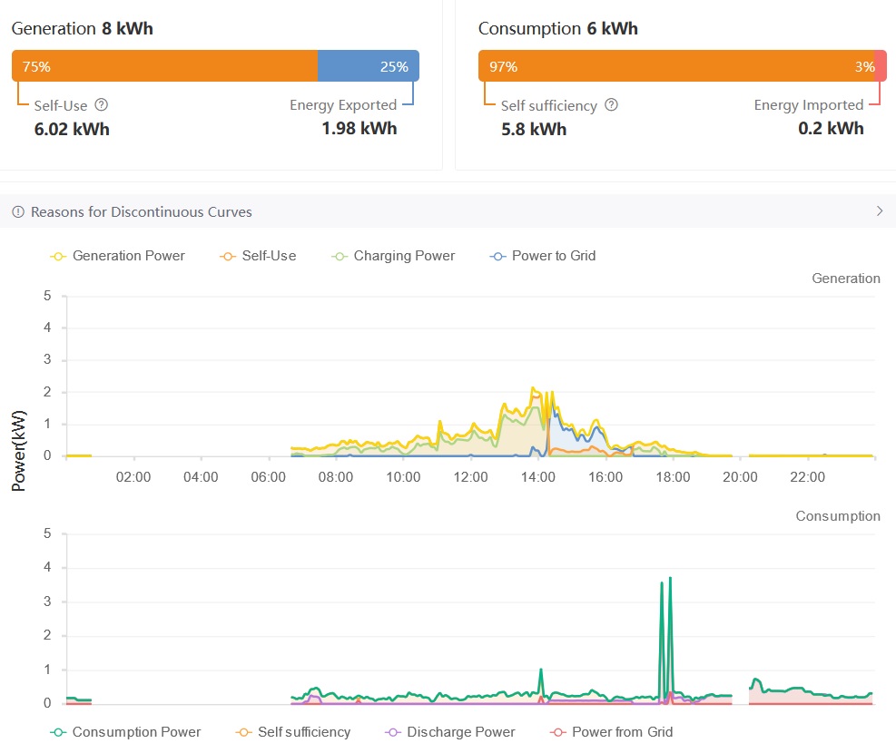
Task: Toggle the Generation Power legend series
Action: pos(118,256)
